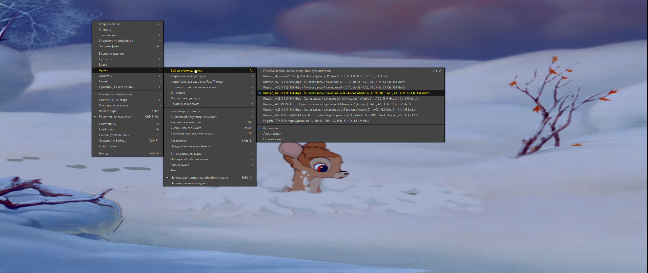Open Эквалайзер from the audio menu
Image resolution: width=648 pixels, height=273 pixels.
point(178,141)
